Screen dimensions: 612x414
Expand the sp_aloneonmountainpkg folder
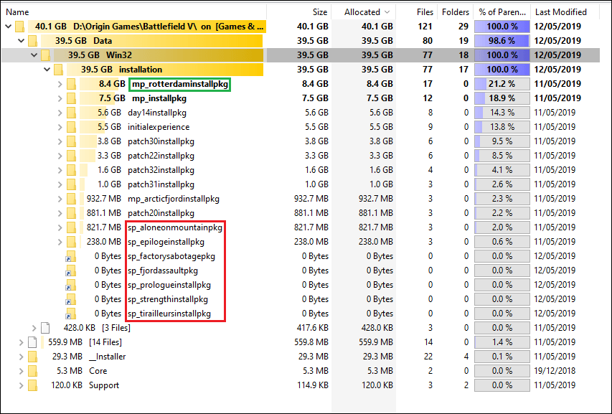(x=60, y=227)
